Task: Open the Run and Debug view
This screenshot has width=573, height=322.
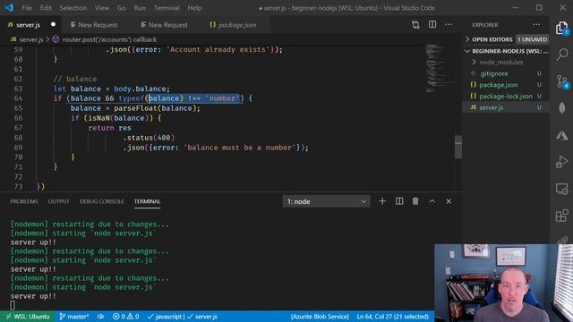Action: point(561,162)
